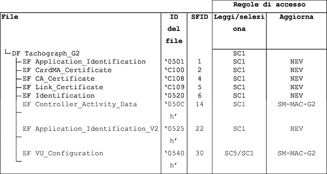Click the Aggiorna column header

point(296,17)
